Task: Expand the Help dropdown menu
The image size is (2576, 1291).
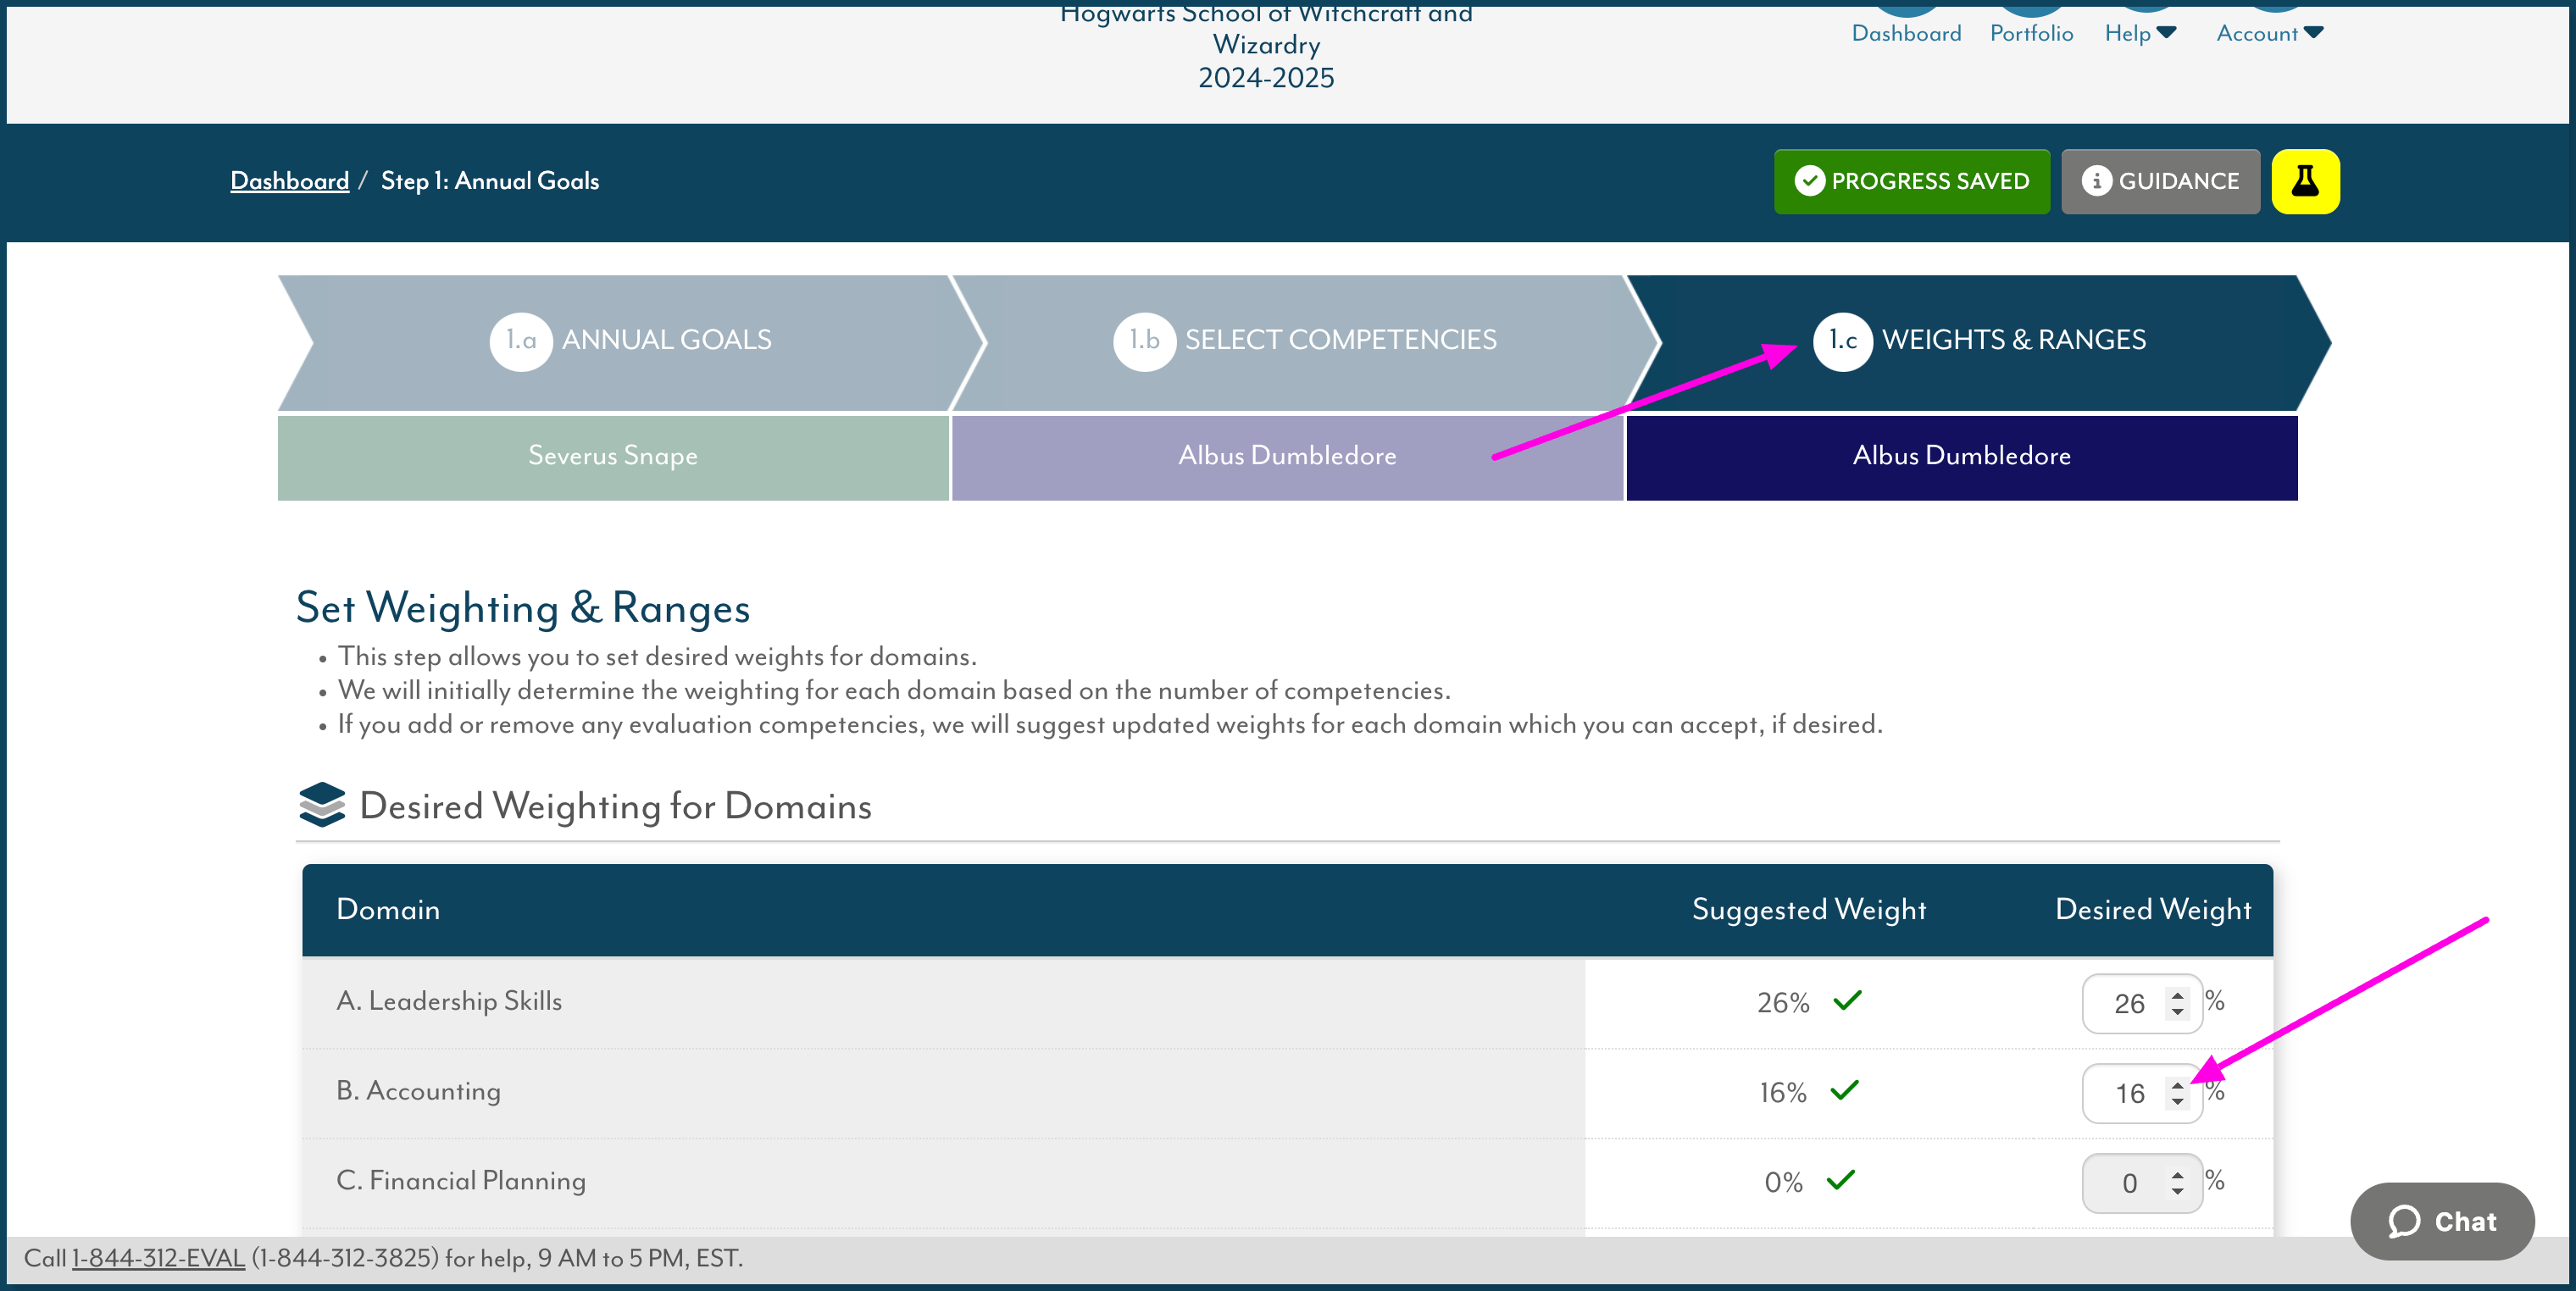Action: (2140, 32)
